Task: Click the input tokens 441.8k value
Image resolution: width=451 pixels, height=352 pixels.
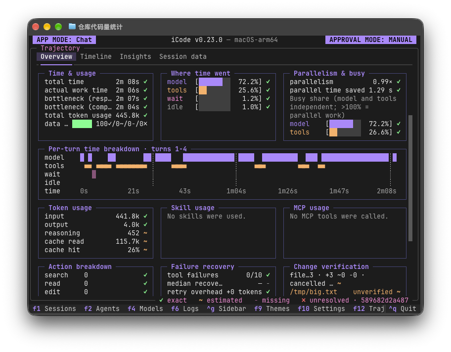Action: pos(128,216)
